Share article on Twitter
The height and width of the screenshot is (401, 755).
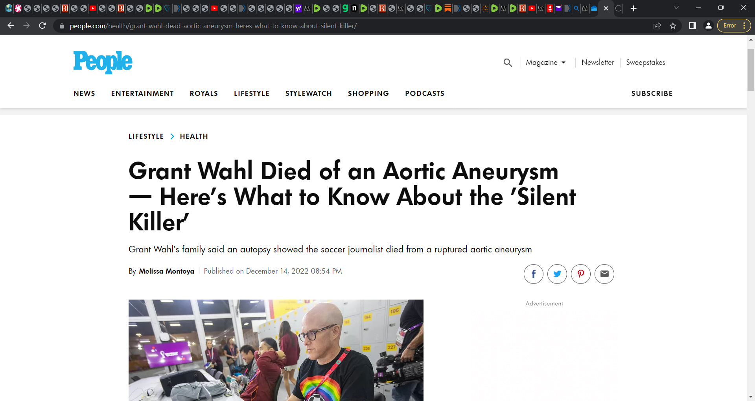click(x=557, y=274)
